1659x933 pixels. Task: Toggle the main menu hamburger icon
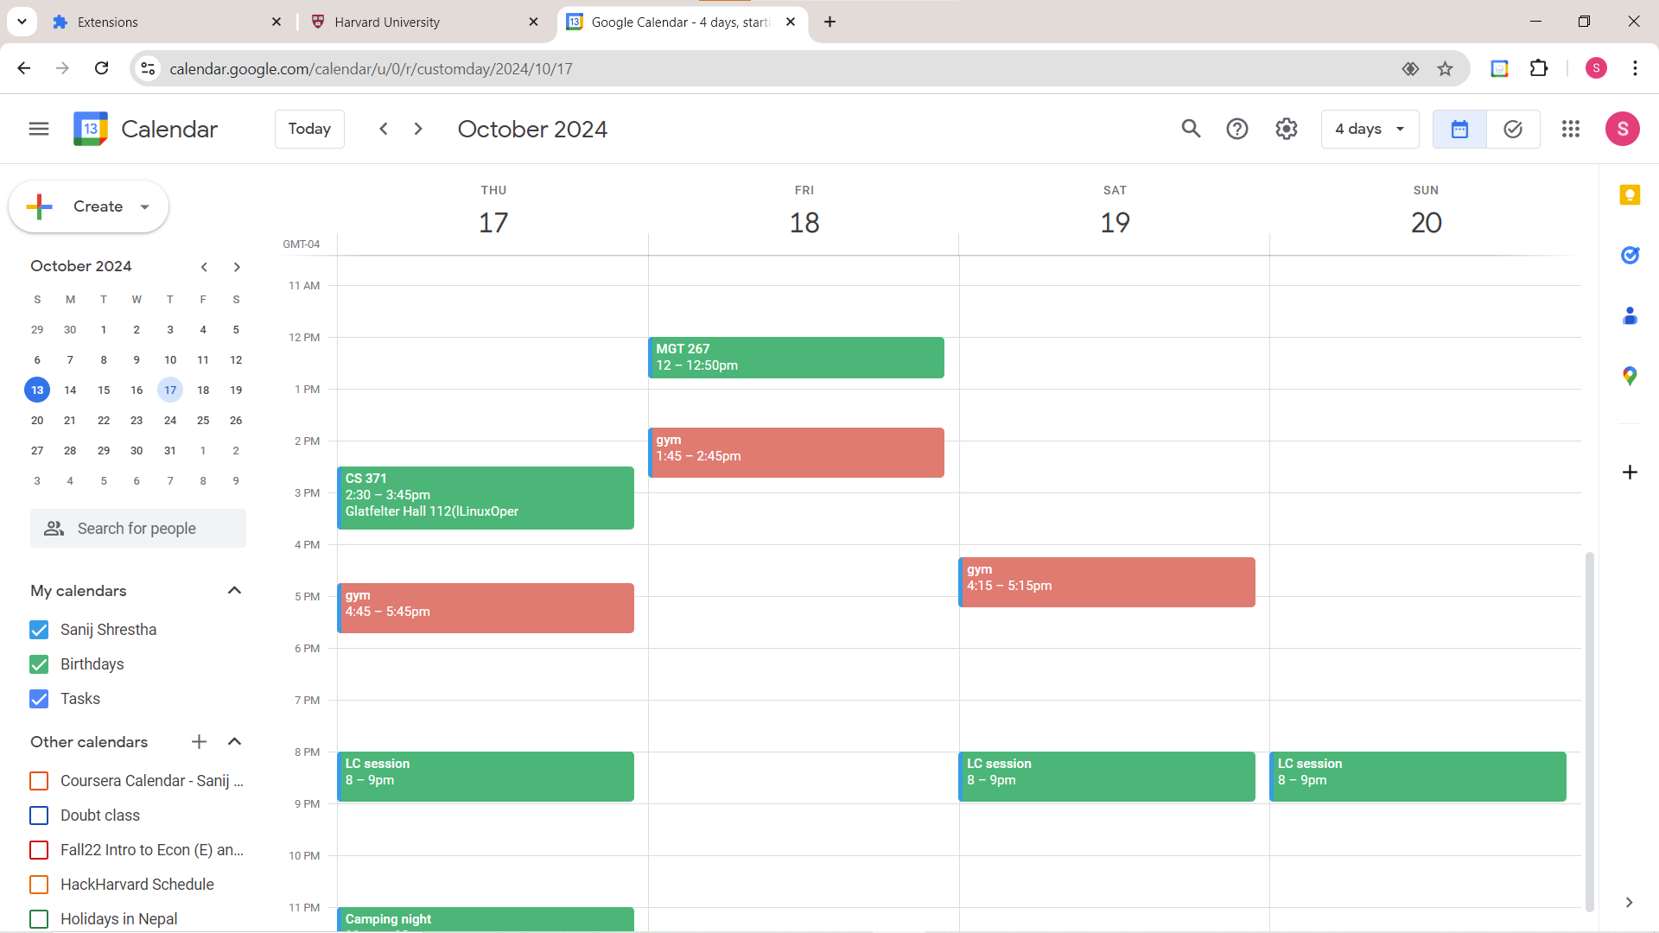(x=39, y=129)
